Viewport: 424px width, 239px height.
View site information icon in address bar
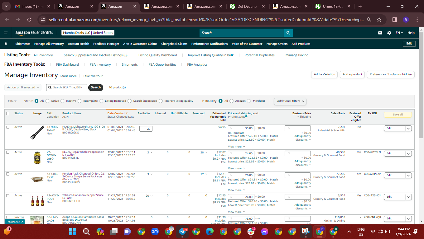43,20
